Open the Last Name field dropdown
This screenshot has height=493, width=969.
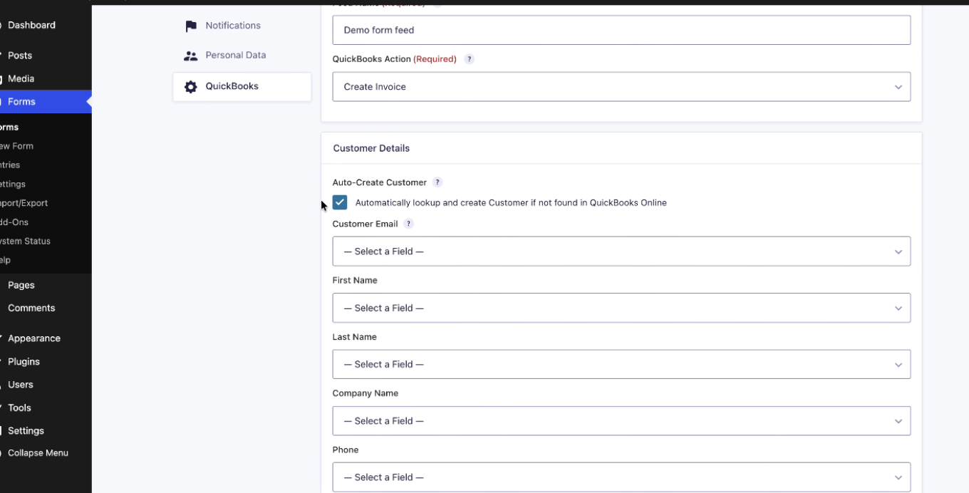tap(621, 364)
